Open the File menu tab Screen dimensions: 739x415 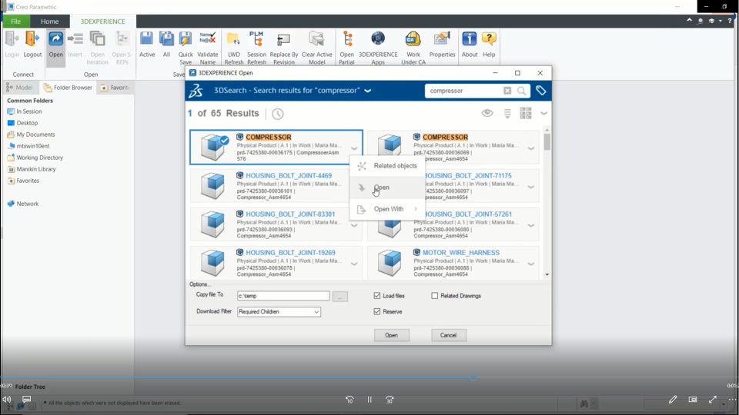pos(15,22)
